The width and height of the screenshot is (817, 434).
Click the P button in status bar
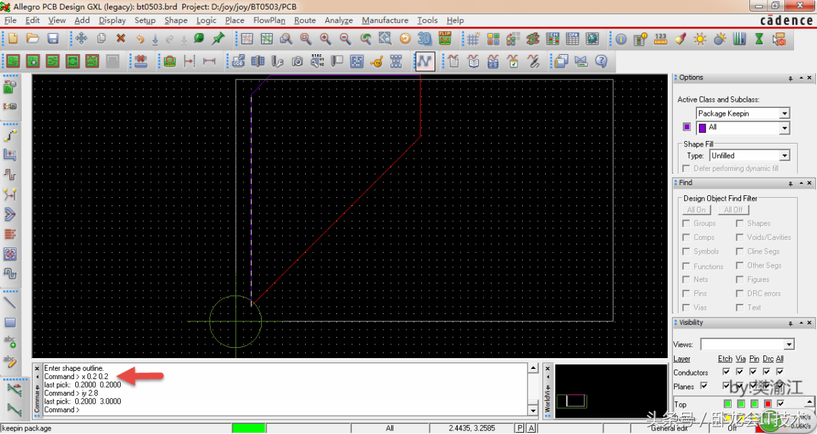pos(520,428)
